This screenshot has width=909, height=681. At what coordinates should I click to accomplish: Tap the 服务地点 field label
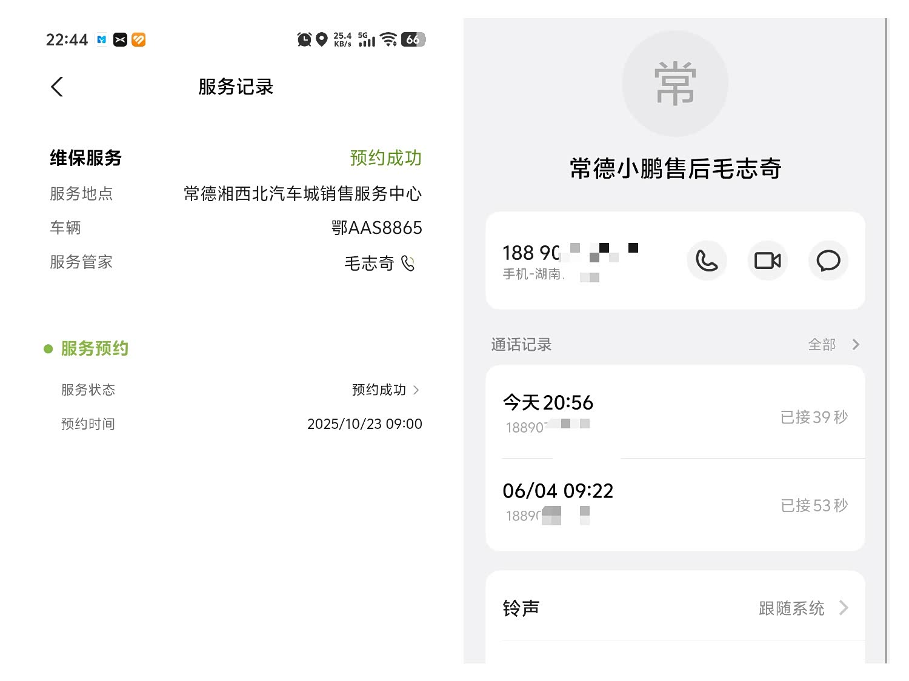pyautogui.click(x=81, y=194)
